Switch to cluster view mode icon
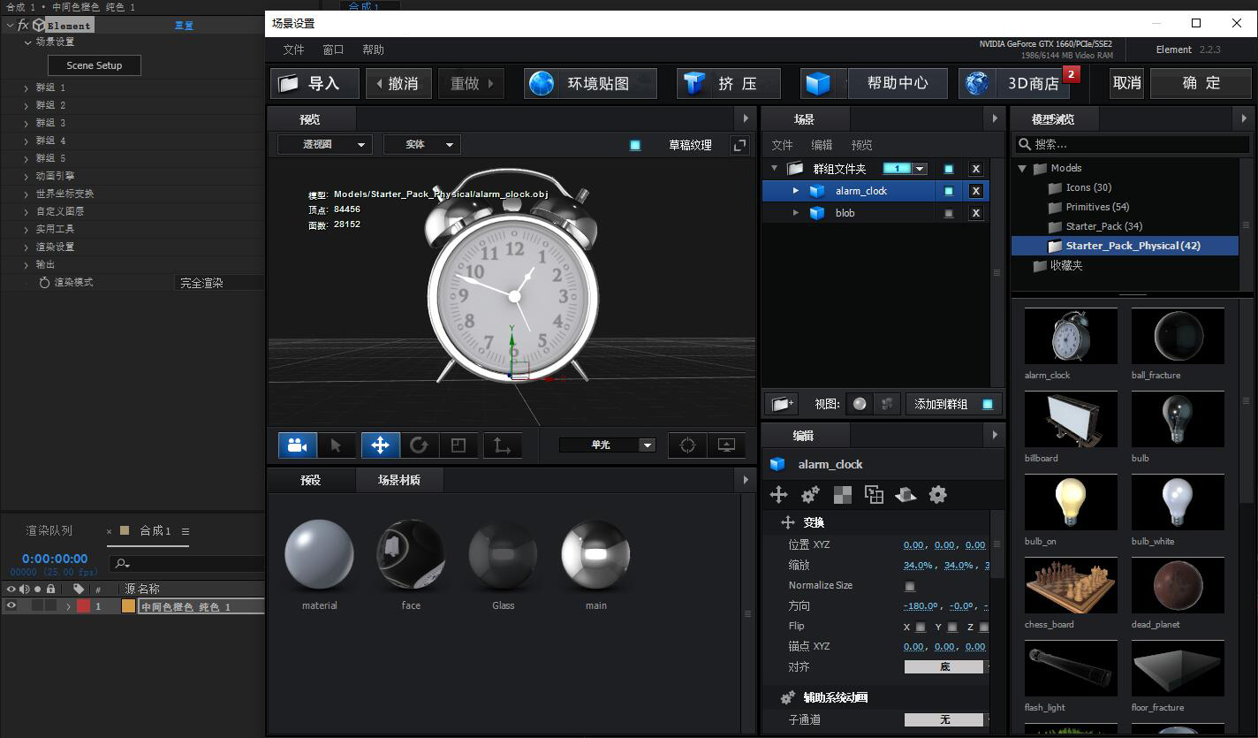 tap(887, 404)
